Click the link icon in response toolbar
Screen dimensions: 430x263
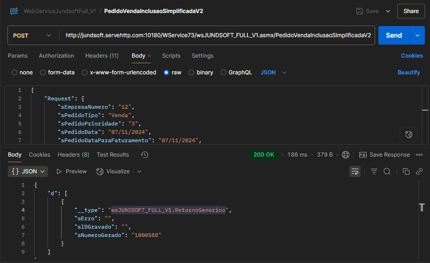(x=419, y=171)
